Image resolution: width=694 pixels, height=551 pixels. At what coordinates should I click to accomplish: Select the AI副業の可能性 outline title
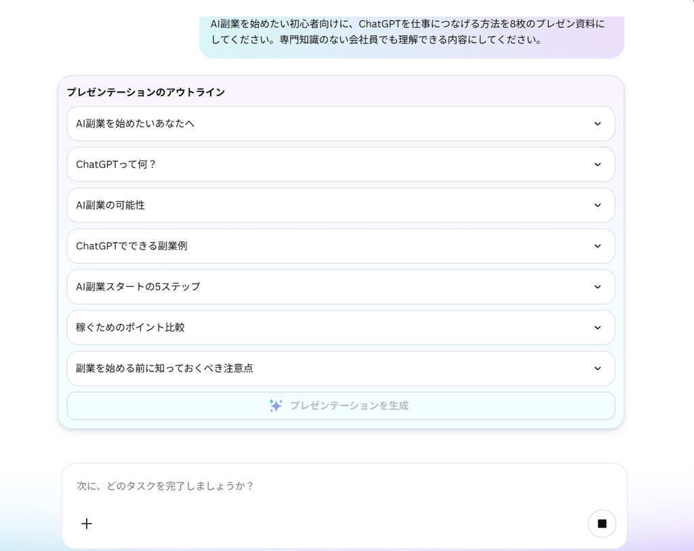[x=110, y=205]
